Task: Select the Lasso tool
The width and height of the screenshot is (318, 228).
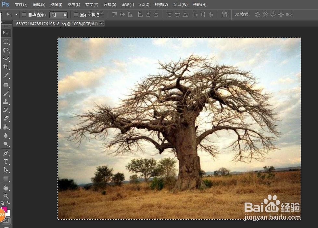Action: (6, 50)
